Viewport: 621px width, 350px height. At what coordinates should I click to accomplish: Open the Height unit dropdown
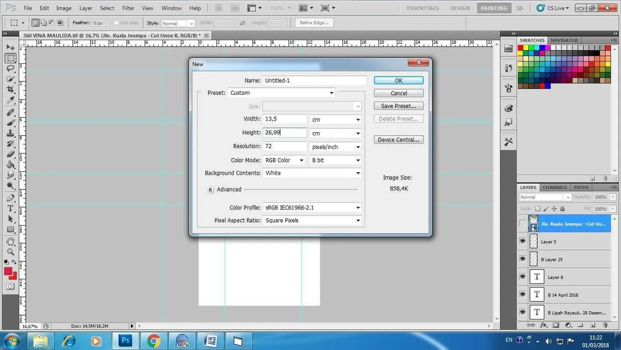pyautogui.click(x=336, y=133)
